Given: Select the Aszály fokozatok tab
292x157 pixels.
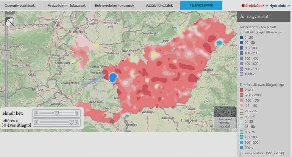Looking at the screenshot, I should coord(159,5).
